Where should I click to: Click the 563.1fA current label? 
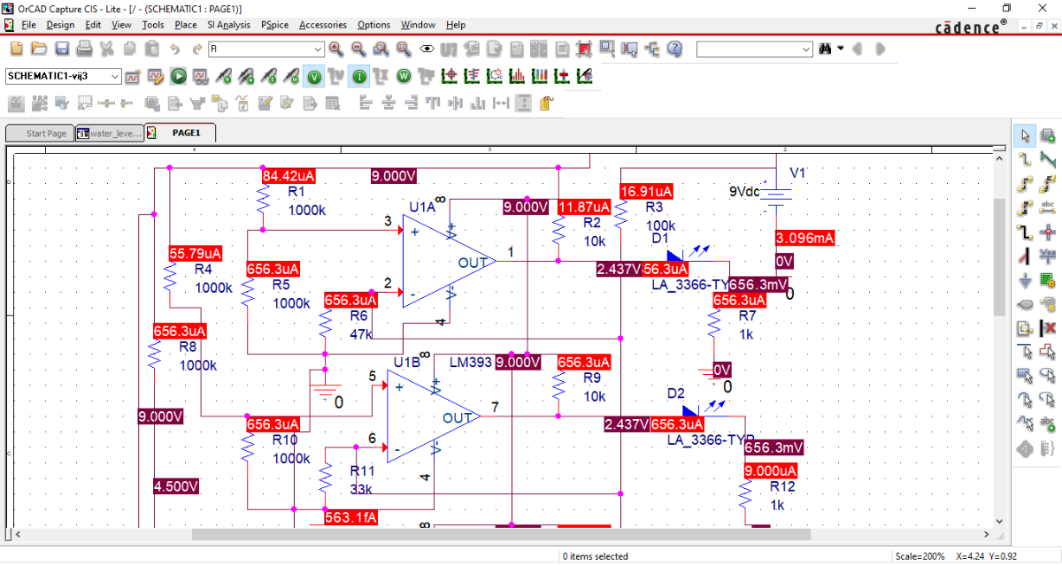click(351, 517)
